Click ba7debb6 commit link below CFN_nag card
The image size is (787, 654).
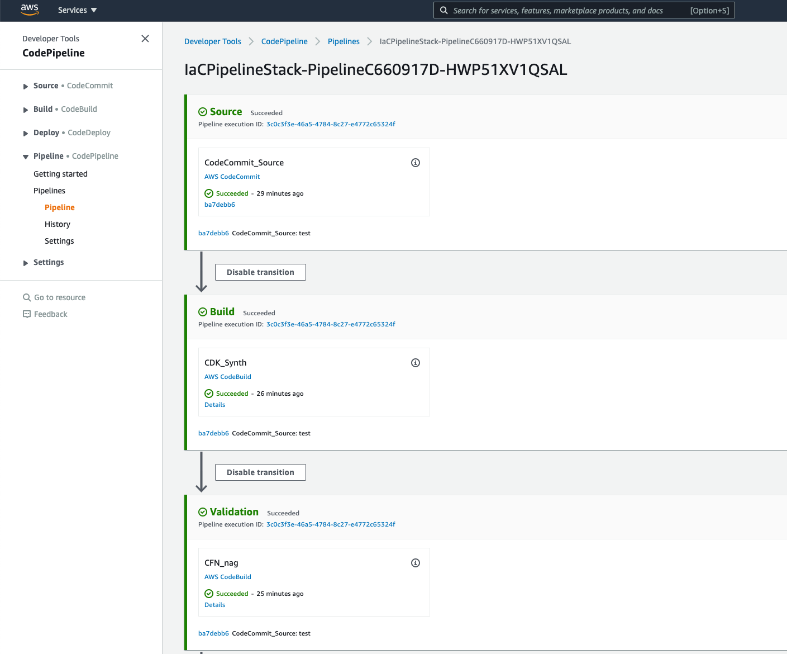pos(213,633)
